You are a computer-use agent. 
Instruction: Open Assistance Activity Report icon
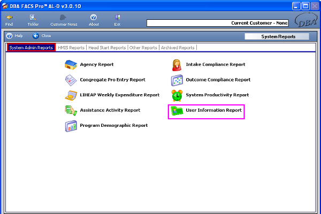(71, 110)
